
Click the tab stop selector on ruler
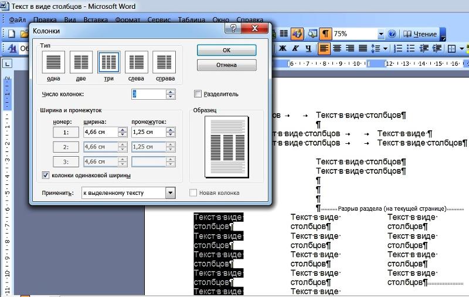[7, 63]
